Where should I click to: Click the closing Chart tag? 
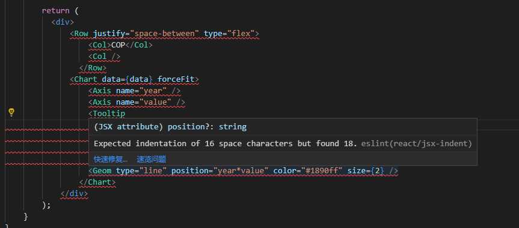(97, 182)
